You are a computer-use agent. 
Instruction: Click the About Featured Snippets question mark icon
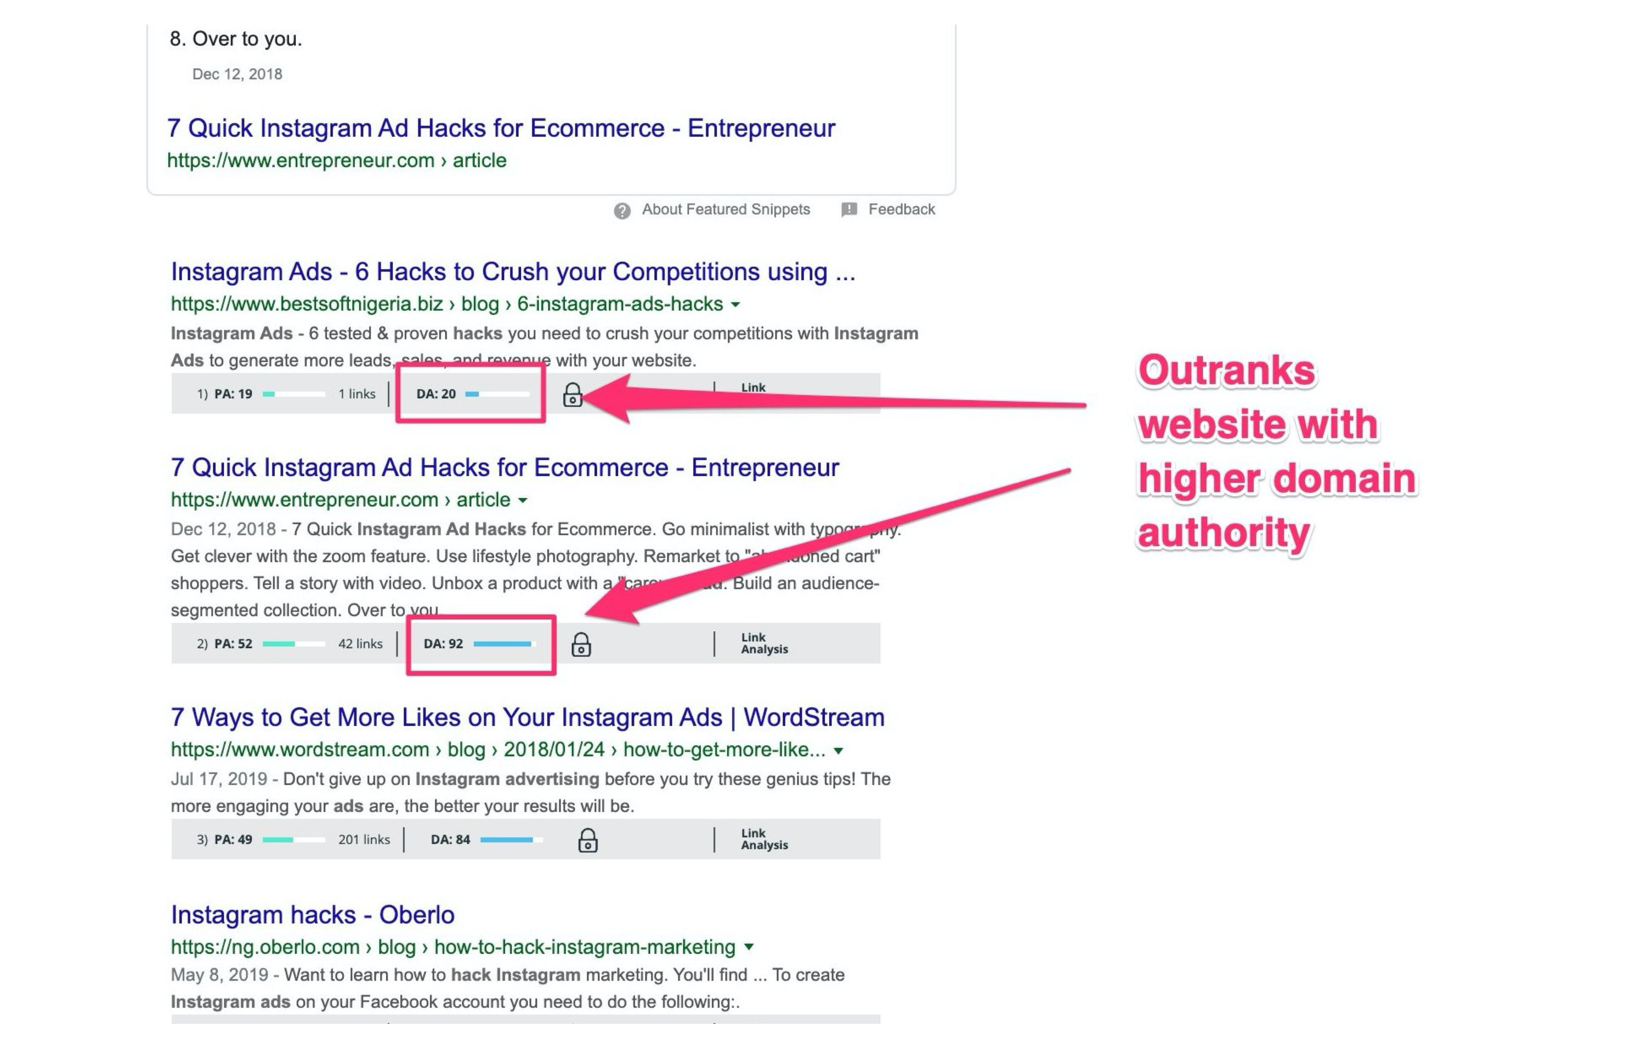coord(622,211)
